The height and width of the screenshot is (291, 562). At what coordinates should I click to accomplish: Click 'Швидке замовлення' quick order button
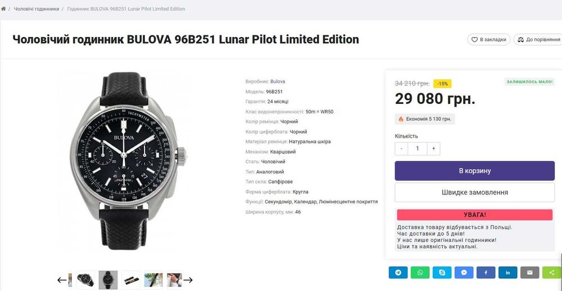click(x=474, y=192)
